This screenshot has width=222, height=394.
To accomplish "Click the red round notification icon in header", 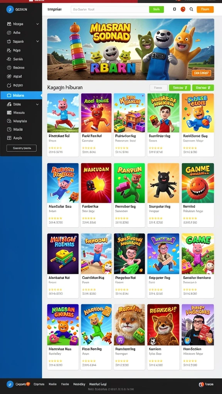I will [183, 9].
